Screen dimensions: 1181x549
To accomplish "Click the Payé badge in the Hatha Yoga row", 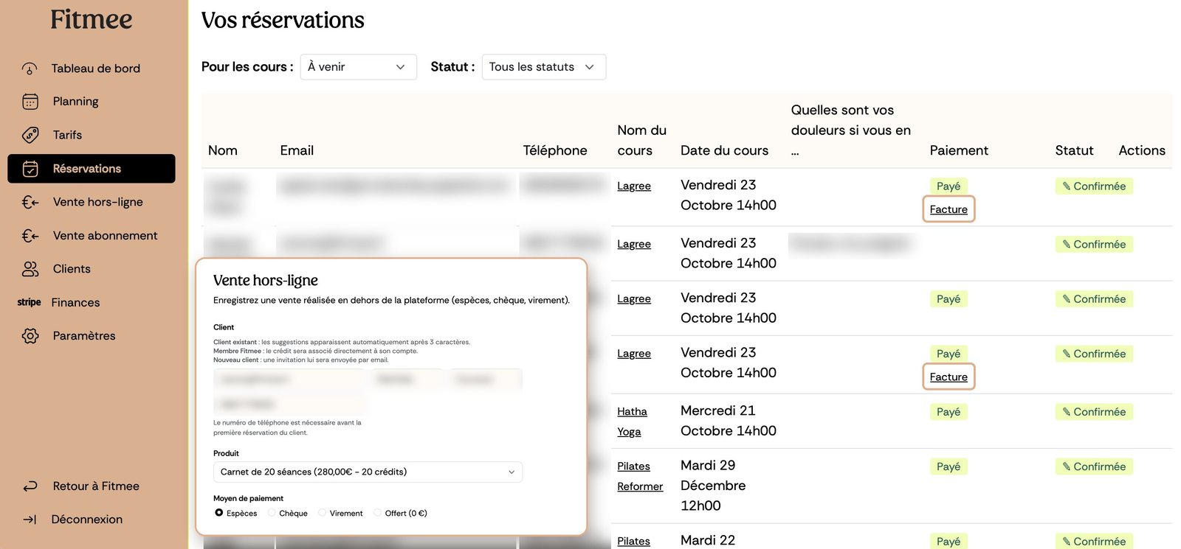I will (x=948, y=412).
